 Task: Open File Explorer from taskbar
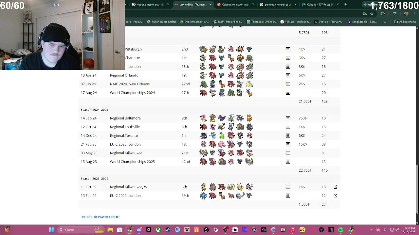click(x=110, y=230)
